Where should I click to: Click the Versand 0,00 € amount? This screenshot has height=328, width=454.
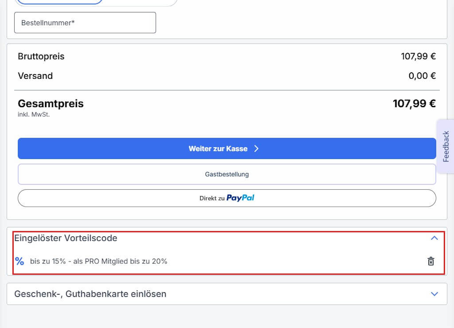(422, 76)
